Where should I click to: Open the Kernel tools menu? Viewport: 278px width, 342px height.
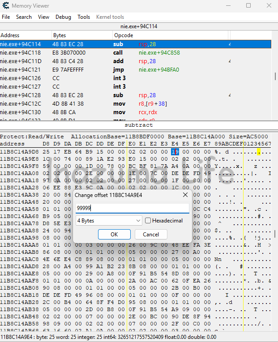coord(110,17)
